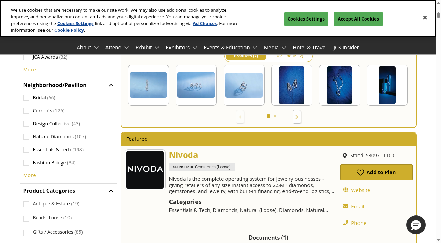This screenshot has height=243, width=441.
Task: Open the second product thumbnail with earrings
Action: (196, 85)
